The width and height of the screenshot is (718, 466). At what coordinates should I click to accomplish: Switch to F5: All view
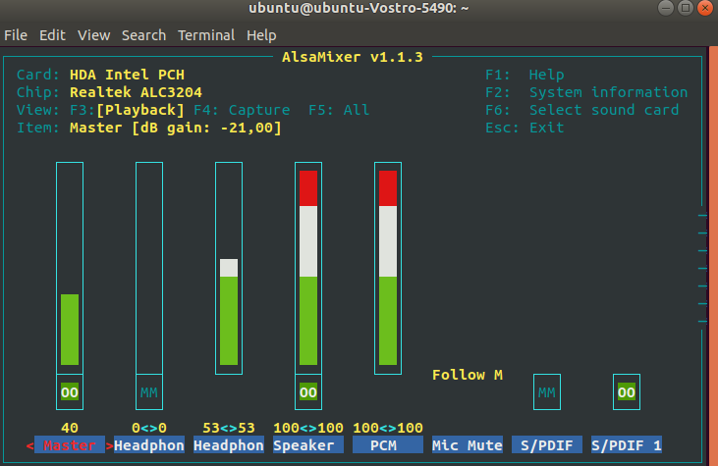[x=339, y=110]
